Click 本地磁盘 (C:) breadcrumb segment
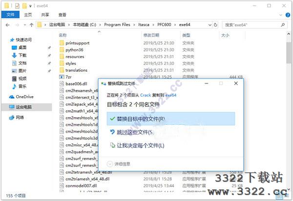 click(x=84, y=24)
